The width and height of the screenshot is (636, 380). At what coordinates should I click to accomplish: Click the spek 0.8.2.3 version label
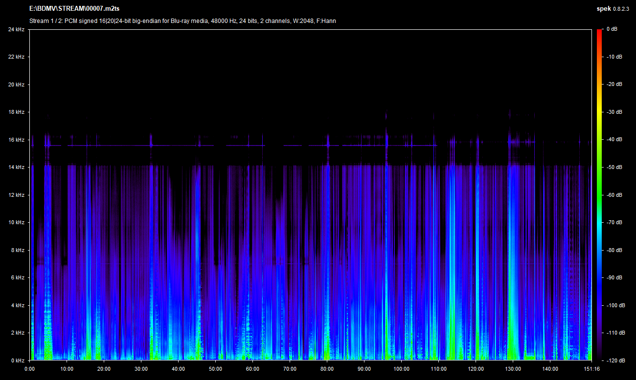pos(613,9)
